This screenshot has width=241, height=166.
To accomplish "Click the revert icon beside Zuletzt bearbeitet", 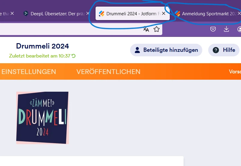I will pyautogui.click(x=73, y=56).
